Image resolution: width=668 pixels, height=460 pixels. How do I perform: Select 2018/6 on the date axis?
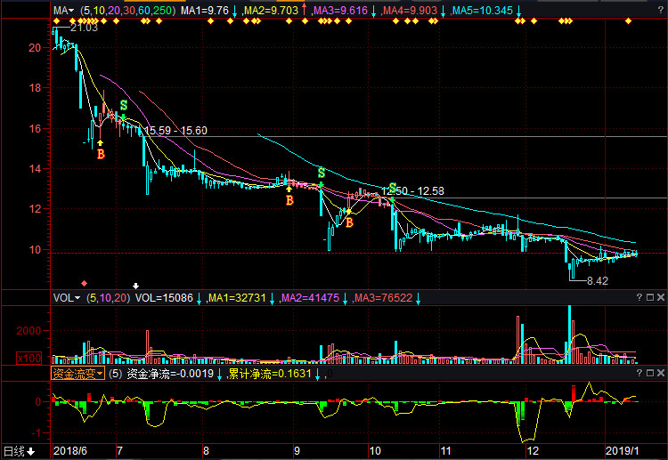(69, 451)
